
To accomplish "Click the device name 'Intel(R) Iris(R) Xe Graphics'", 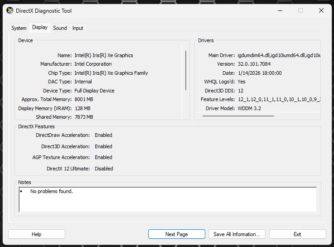I will pos(104,55).
